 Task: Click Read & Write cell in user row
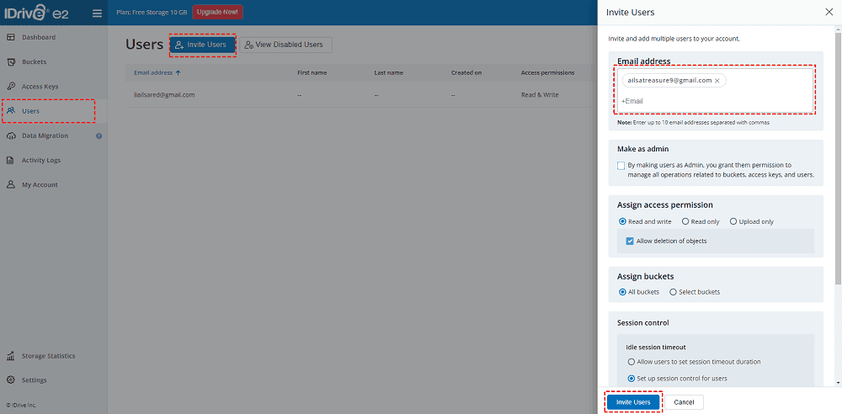click(x=540, y=95)
